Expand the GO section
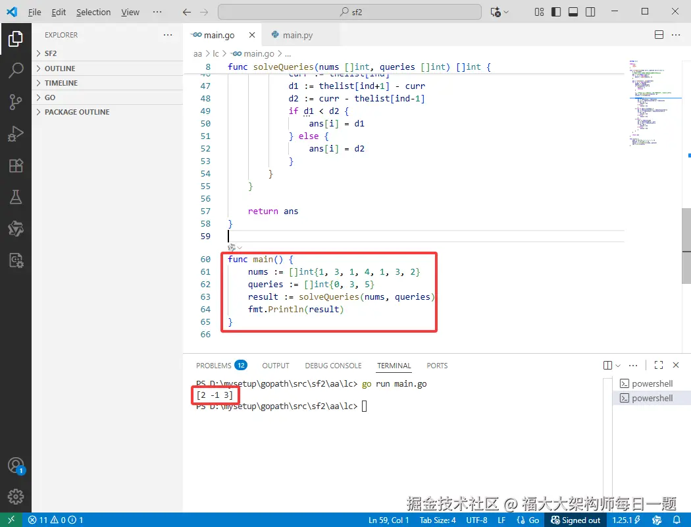Screen dimensions: 691x527 coord(107,97)
